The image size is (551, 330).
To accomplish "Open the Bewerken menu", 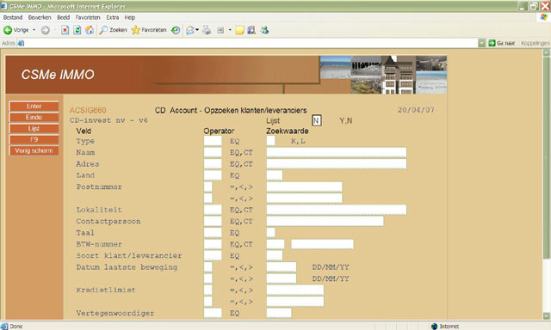I will pyautogui.click(x=40, y=17).
